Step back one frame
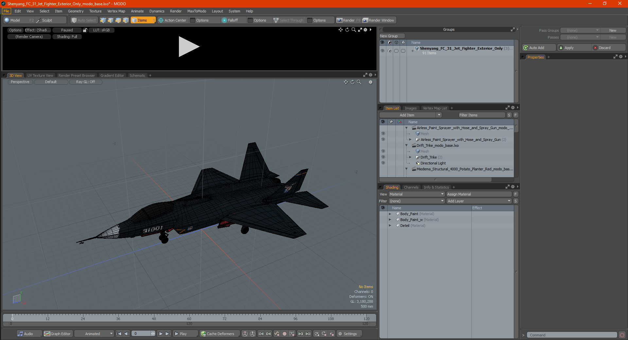Image resolution: width=628 pixels, height=340 pixels. (127, 334)
